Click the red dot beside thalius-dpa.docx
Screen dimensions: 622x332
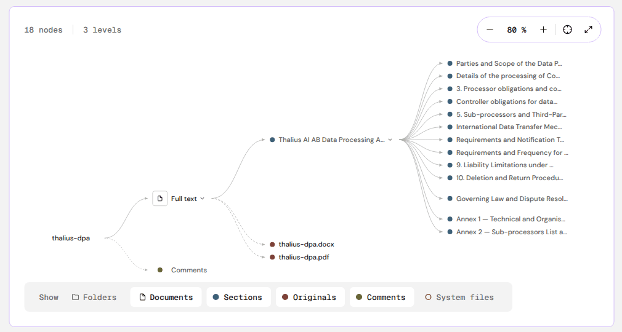272,245
